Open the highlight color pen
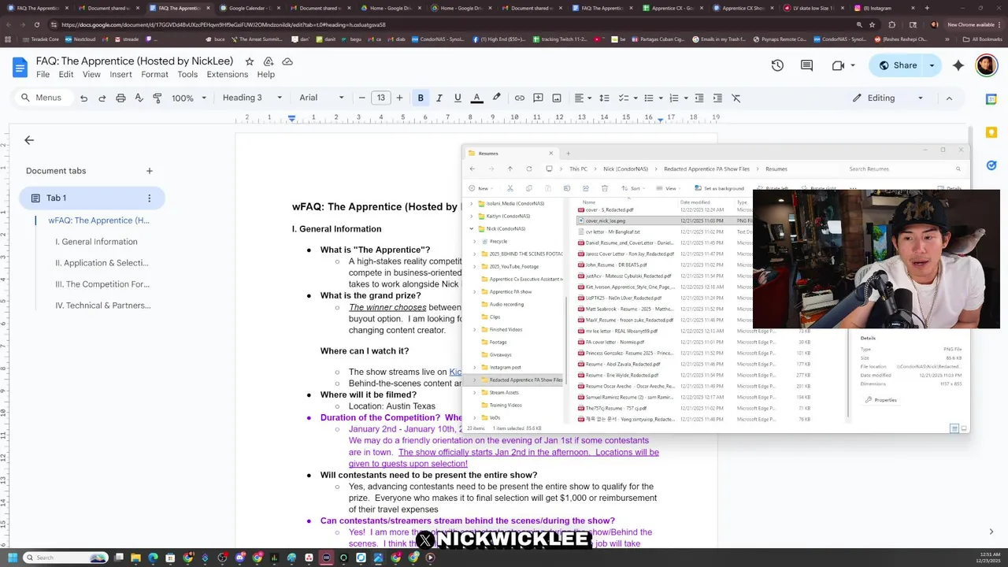 496,98
